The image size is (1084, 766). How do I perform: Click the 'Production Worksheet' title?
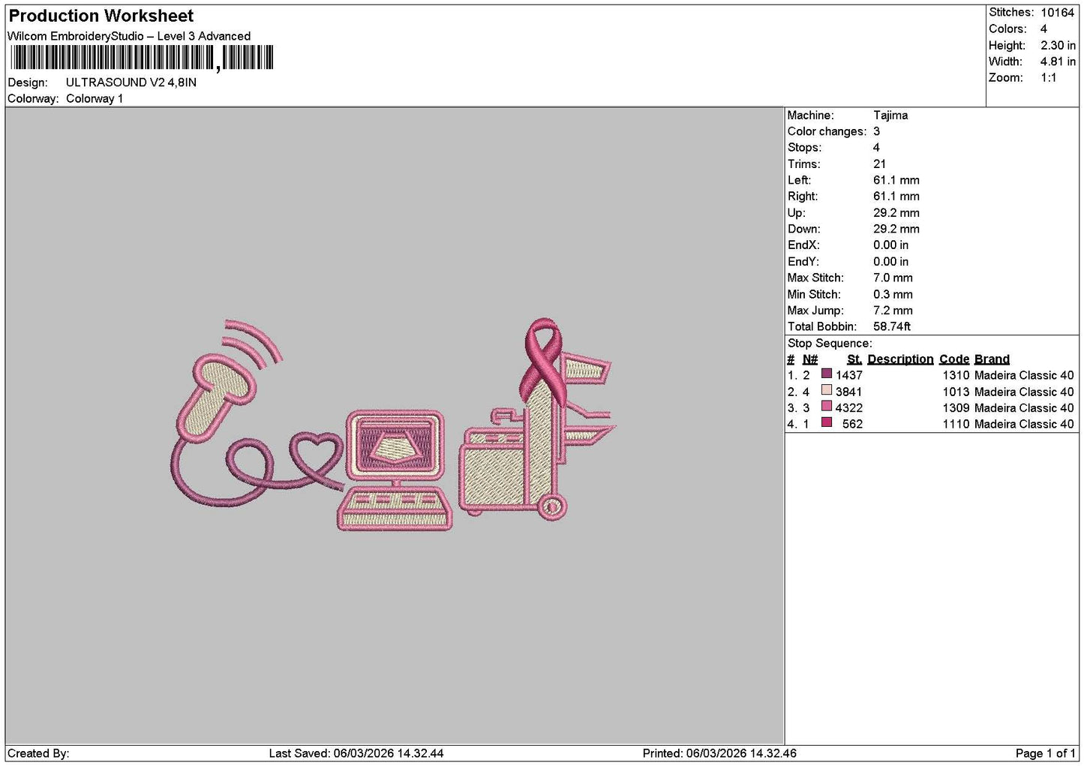click(101, 16)
